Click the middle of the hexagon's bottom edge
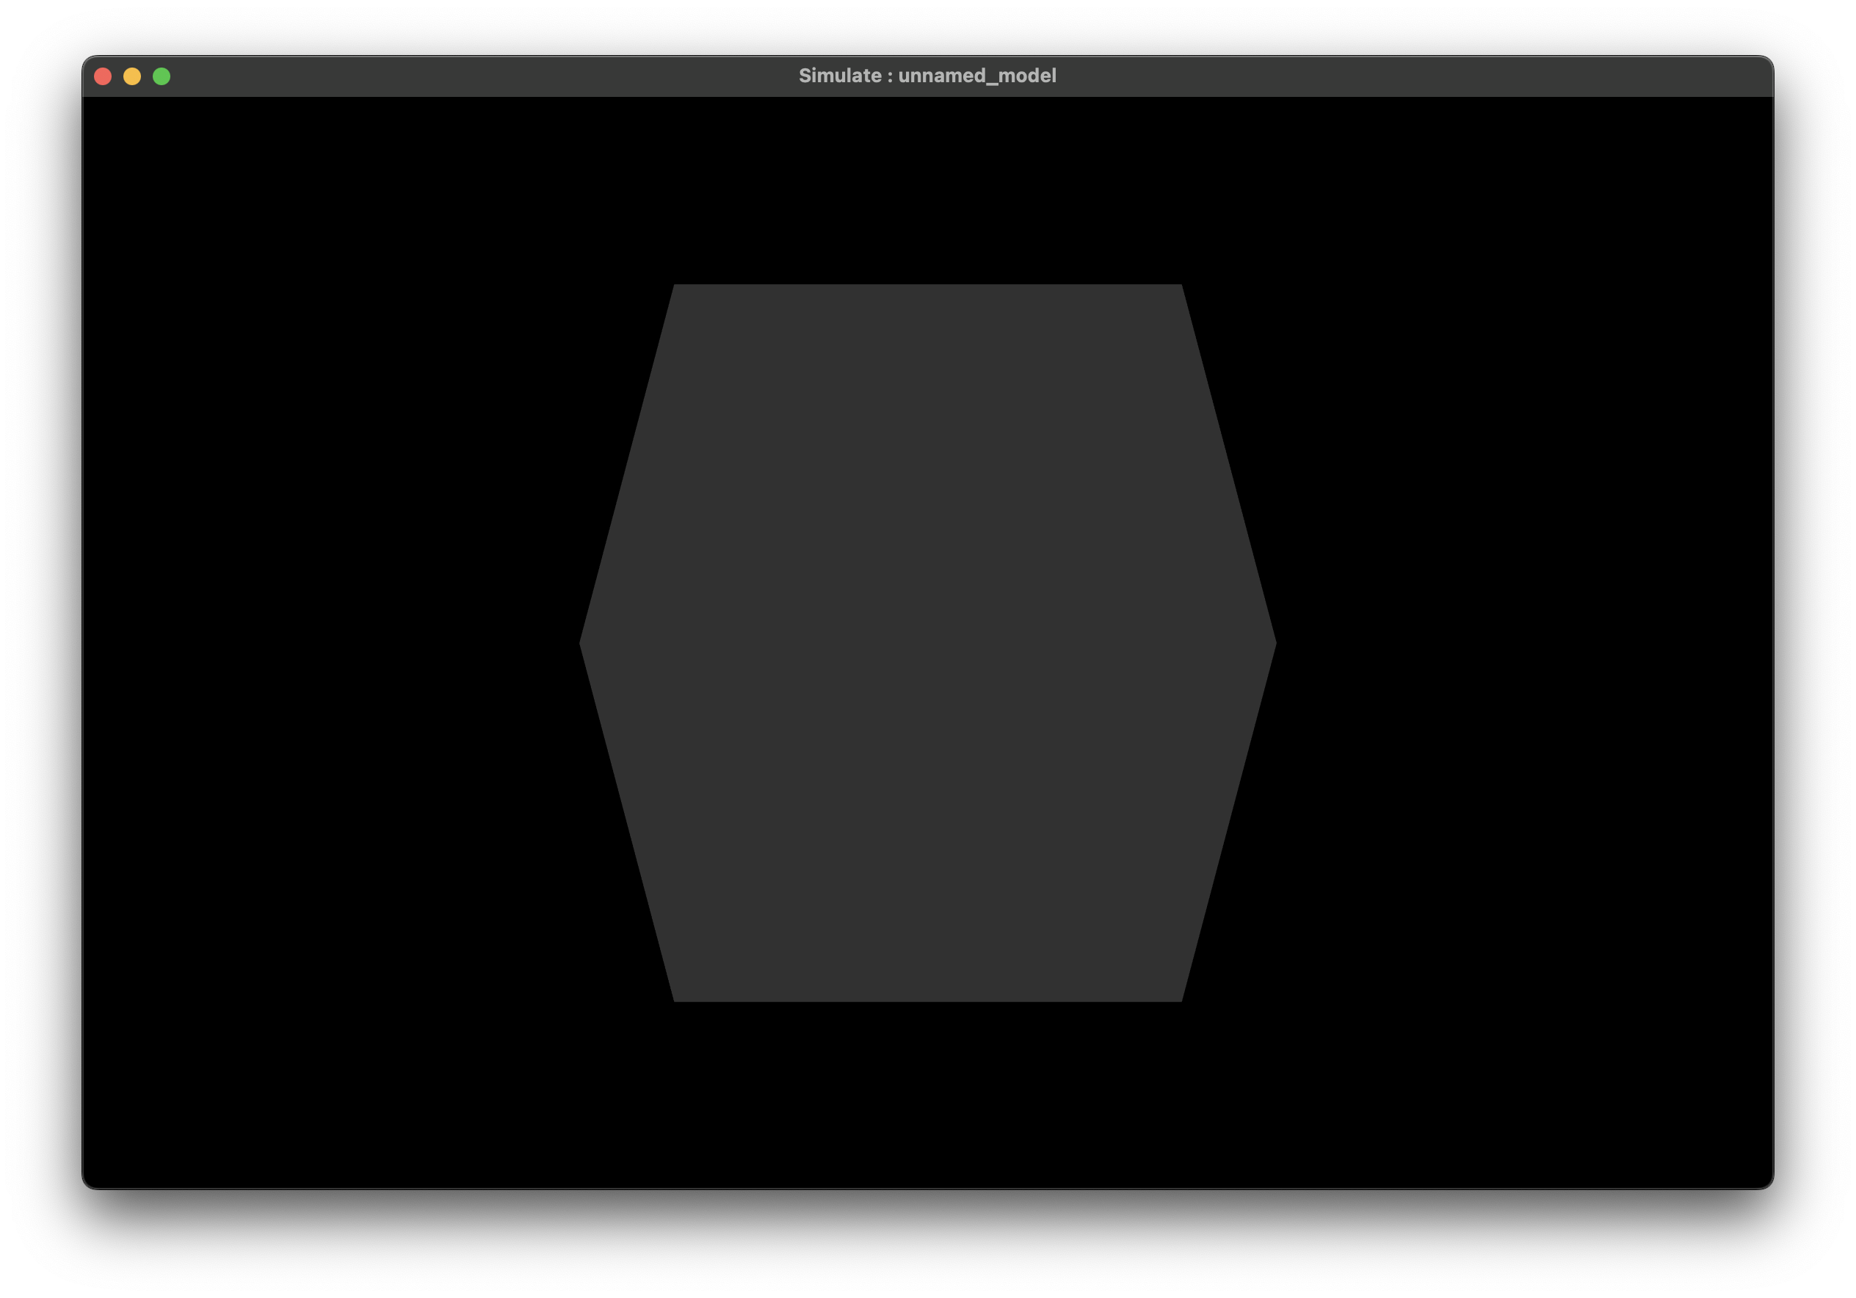The image size is (1856, 1298). 927,999
